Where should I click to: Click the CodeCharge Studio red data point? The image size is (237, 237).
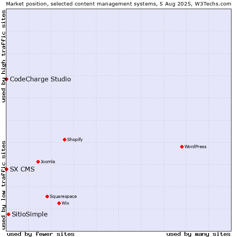click(6, 79)
